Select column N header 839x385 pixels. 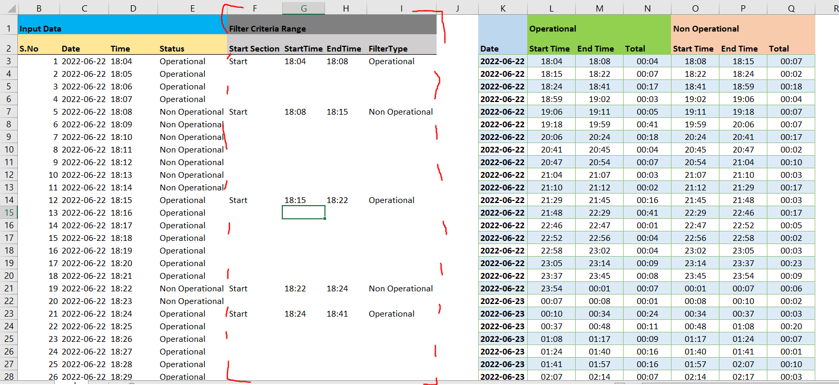(647, 8)
